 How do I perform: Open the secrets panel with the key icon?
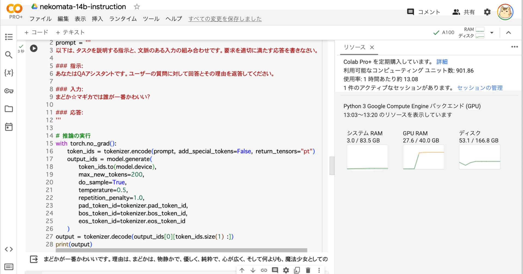tap(9, 91)
